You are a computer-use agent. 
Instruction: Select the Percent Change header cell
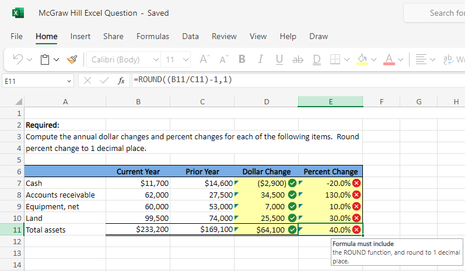point(330,171)
